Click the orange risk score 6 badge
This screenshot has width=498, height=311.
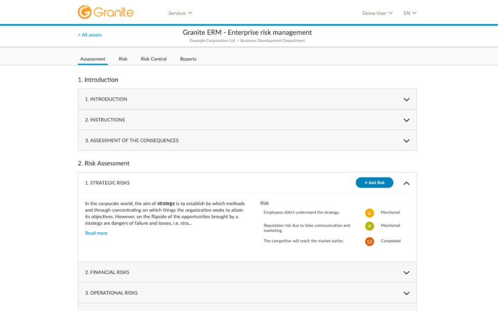pyautogui.click(x=369, y=213)
